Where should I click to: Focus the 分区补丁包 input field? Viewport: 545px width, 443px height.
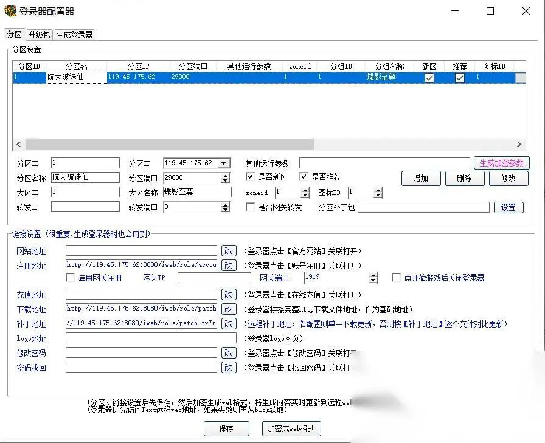pyautogui.click(x=424, y=207)
